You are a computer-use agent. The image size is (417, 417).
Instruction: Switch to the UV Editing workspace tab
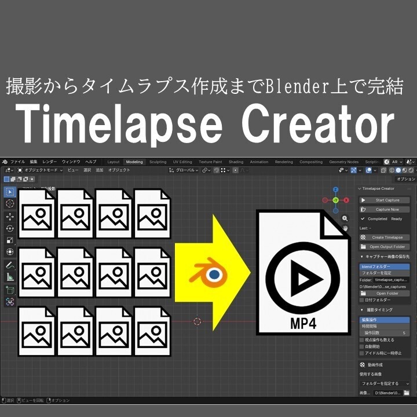182,162
